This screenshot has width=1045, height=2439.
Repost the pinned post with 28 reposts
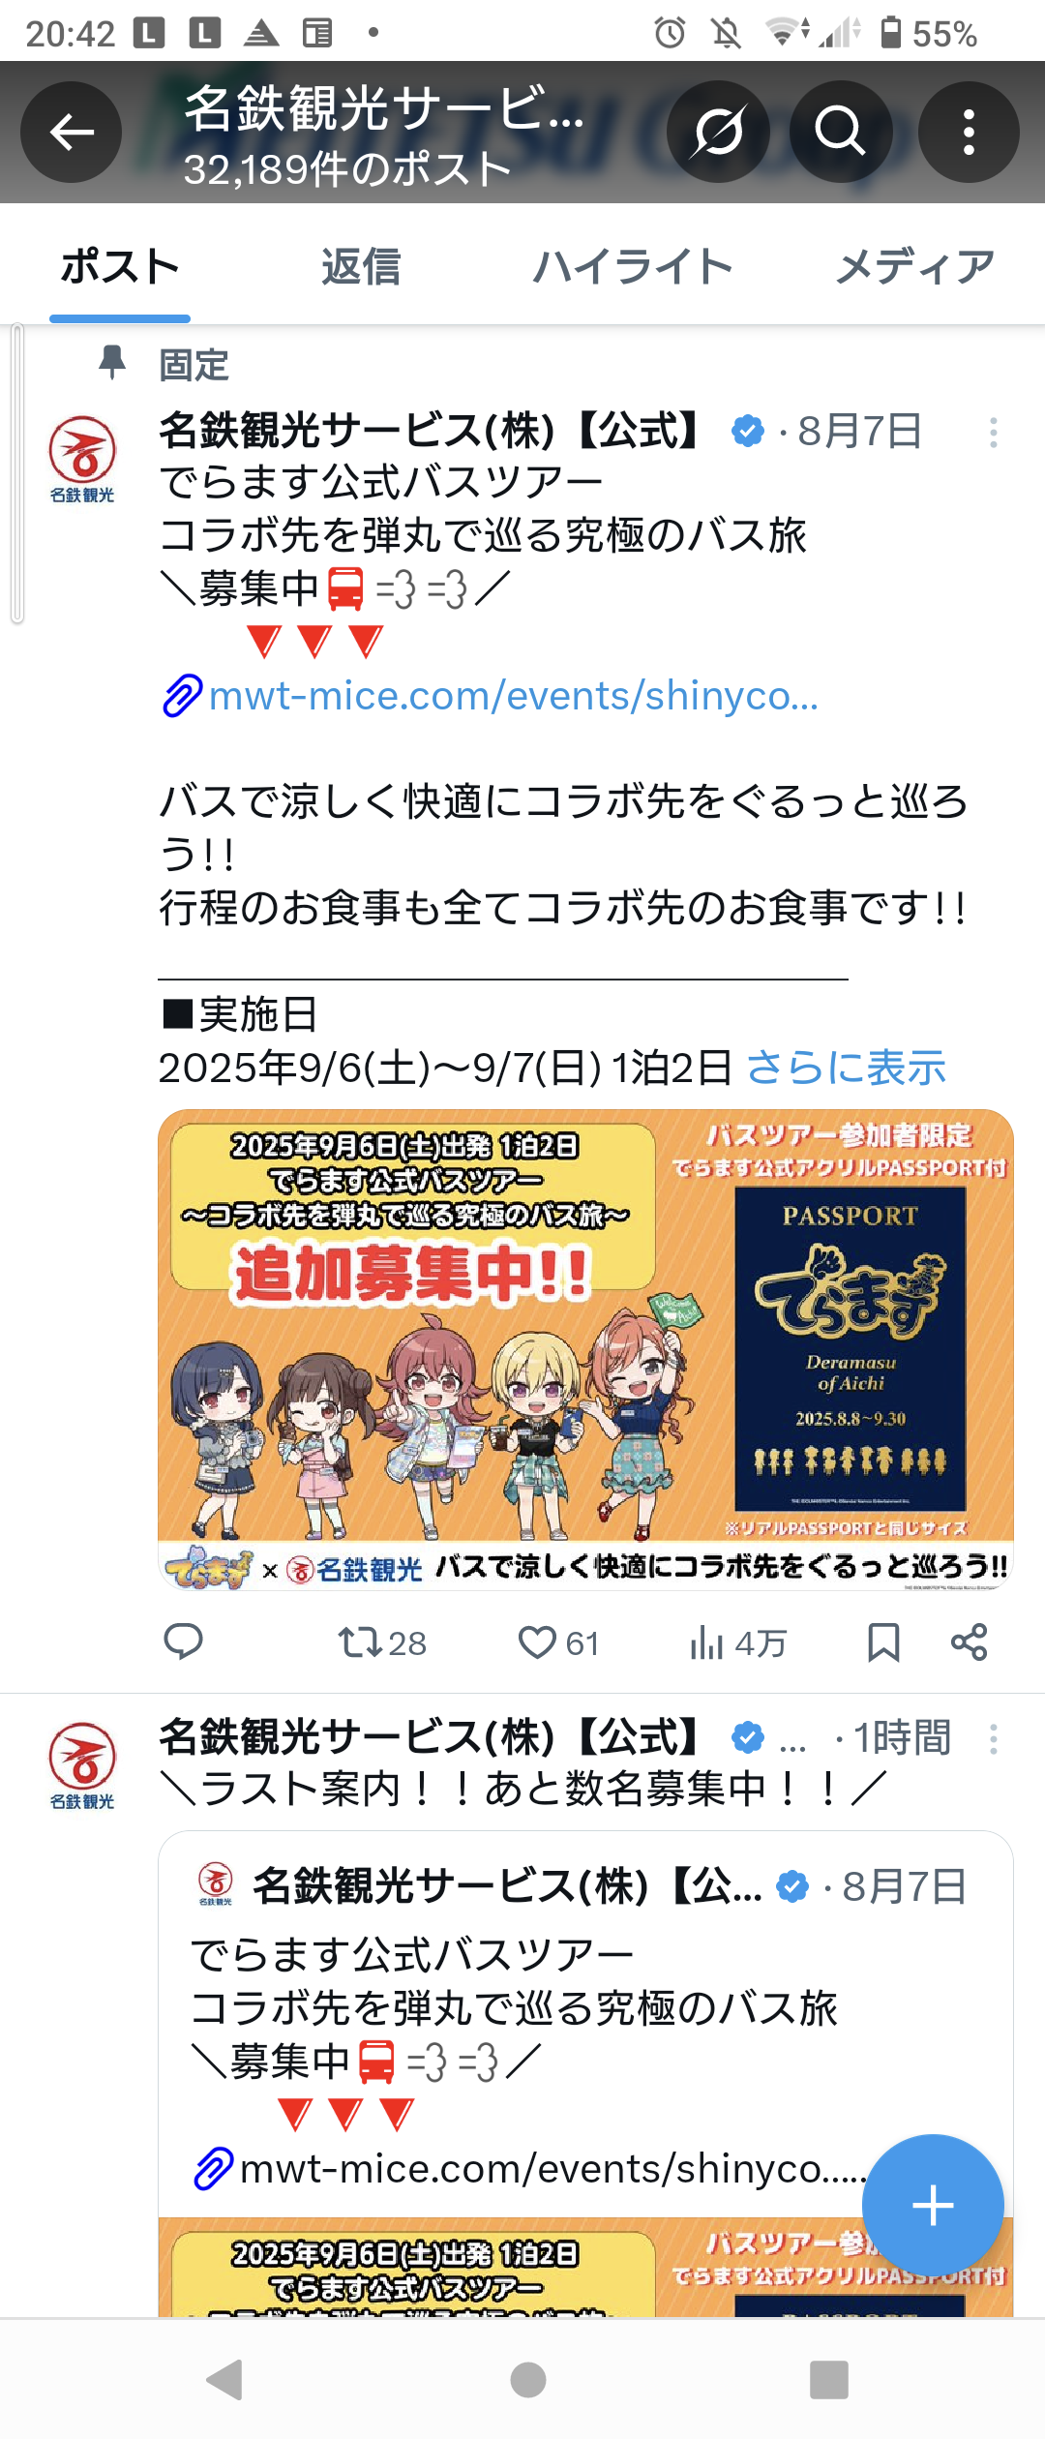coord(381,1642)
